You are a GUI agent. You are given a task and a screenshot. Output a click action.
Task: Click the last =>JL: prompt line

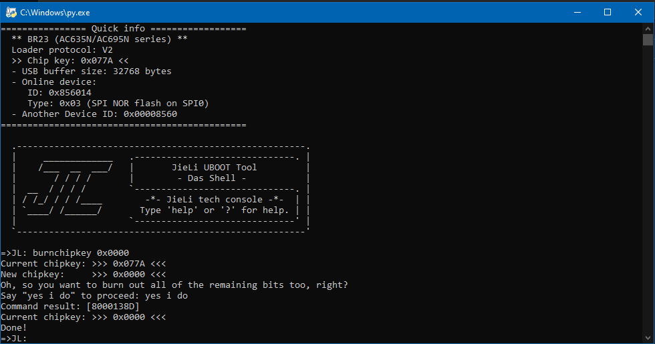click(14, 338)
